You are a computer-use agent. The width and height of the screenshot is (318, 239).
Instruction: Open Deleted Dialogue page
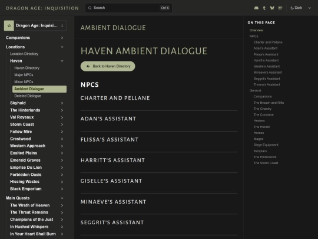point(28,96)
